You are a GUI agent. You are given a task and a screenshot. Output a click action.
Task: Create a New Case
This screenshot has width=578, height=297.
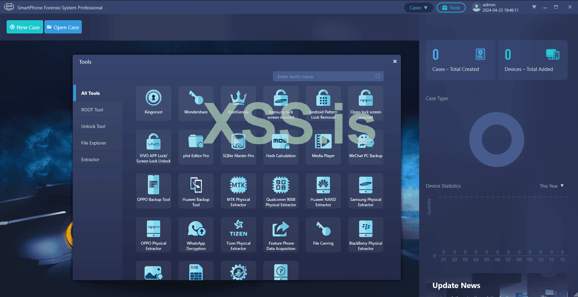[25, 27]
